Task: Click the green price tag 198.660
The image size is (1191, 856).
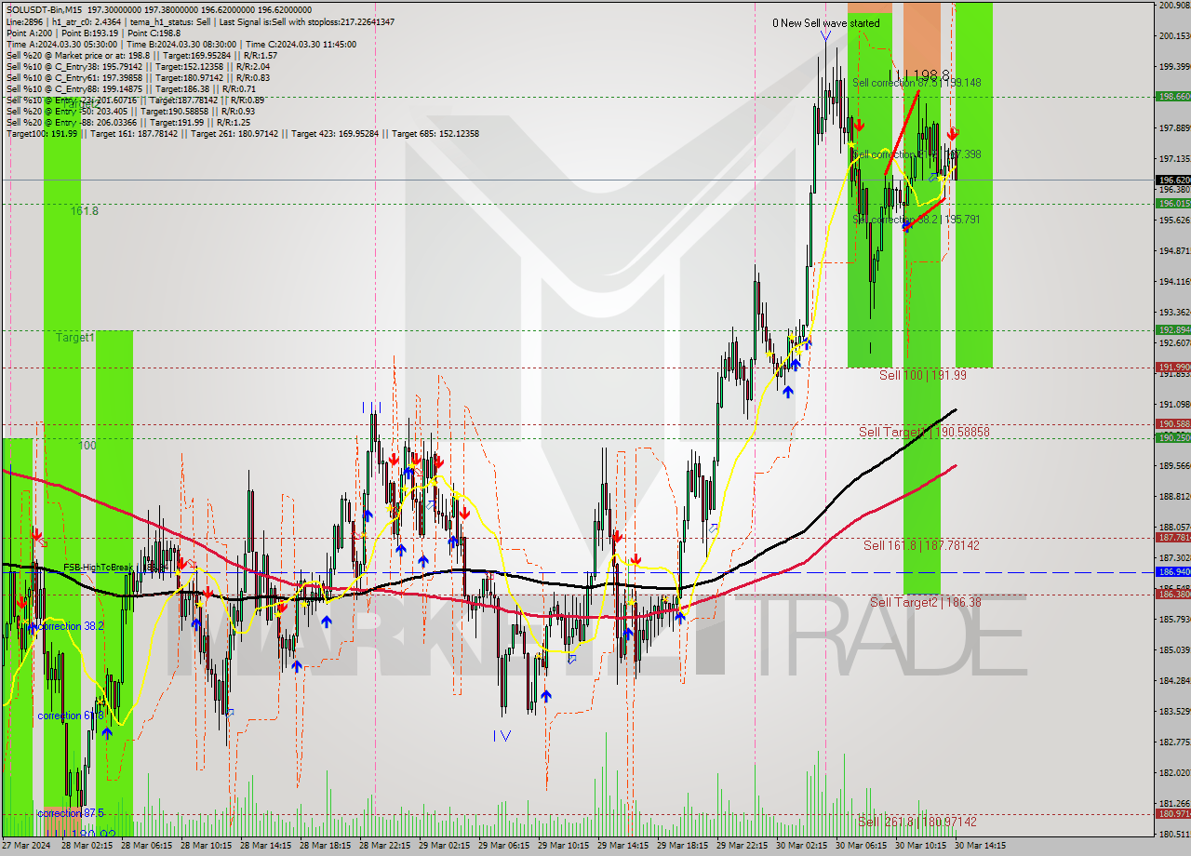Action: coord(1172,96)
